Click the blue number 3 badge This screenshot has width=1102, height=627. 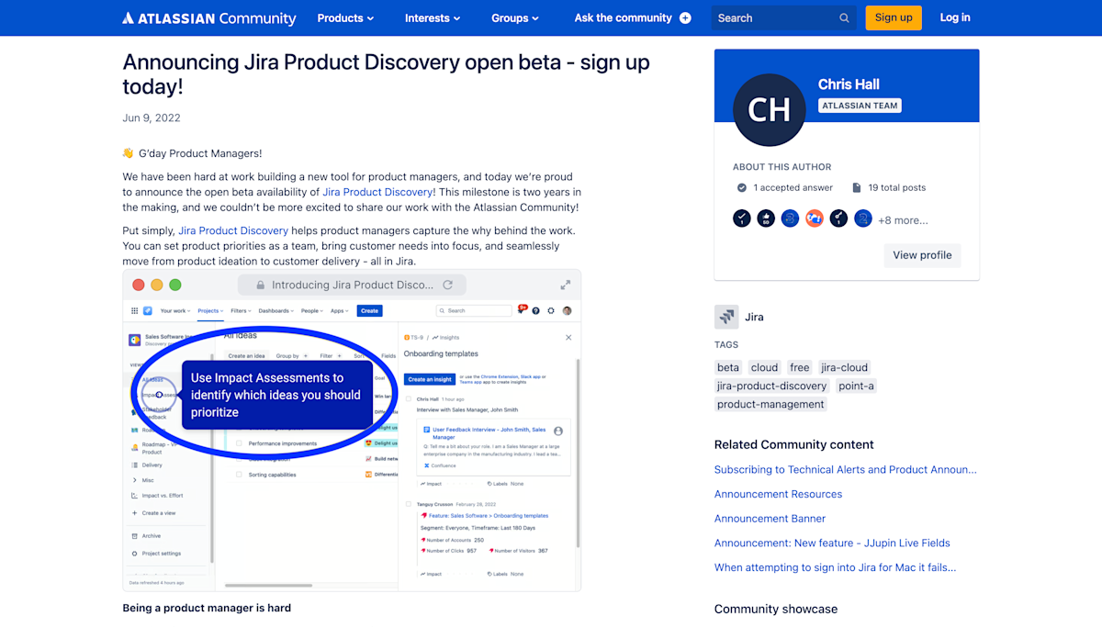pyautogui.click(x=790, y=218)
